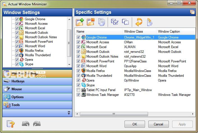Click the Opera icon in the list

click(83, 80)
